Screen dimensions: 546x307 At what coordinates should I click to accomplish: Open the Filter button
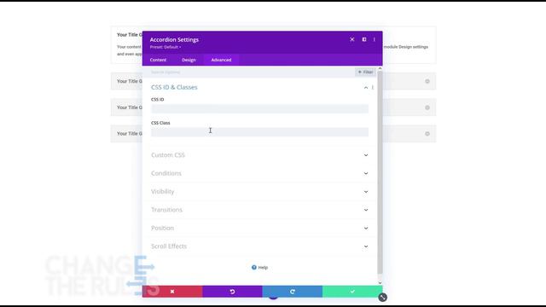(365, 72)
